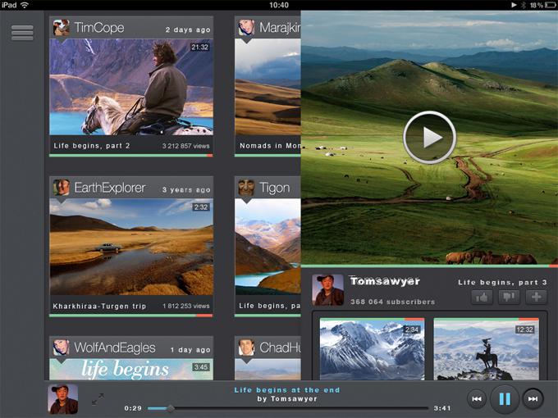Open Tomsawyer profile picture in video panel
The height and width of the screenshot is (418, 558).
[x=327, y=290]
